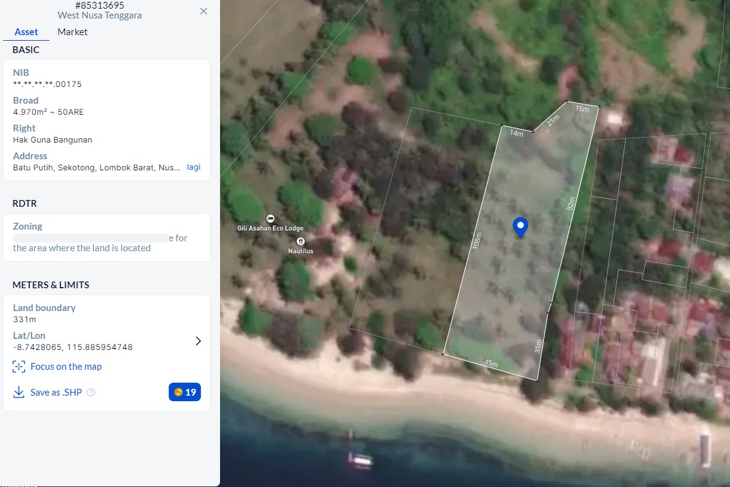Image resolution: width=730 pixels, height=487 pixels.
Task: Click the 108m boundary length label
Action: 476,241
